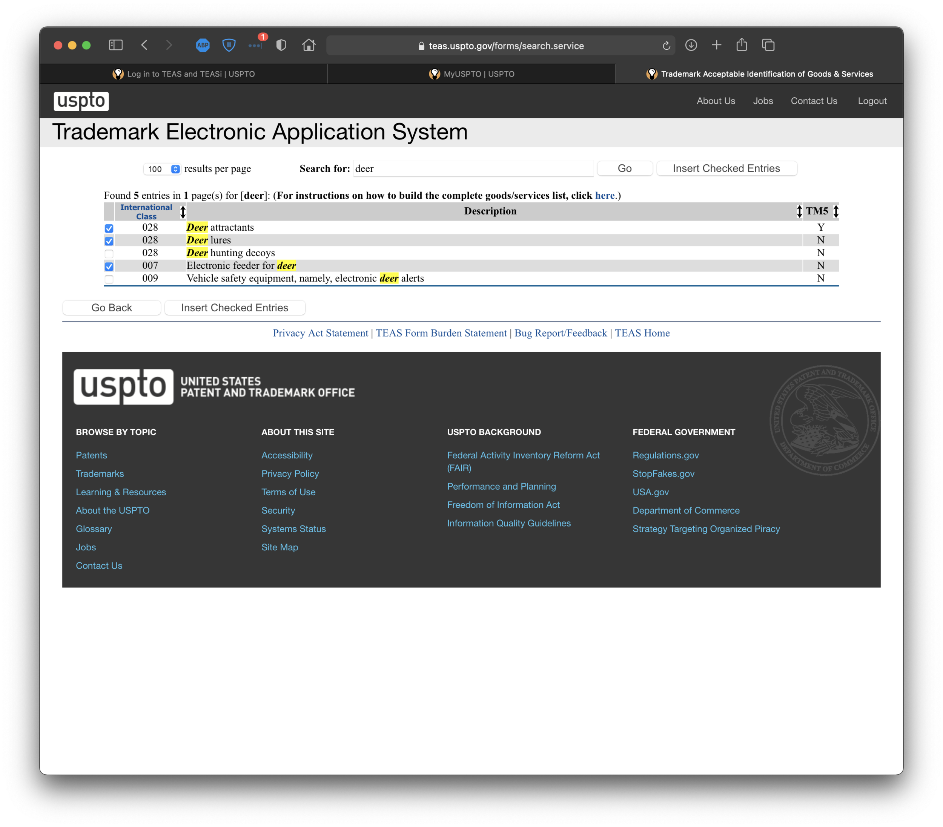
Task: Open the Safari privacy report shield icon
Action: (x=281, y=45)
